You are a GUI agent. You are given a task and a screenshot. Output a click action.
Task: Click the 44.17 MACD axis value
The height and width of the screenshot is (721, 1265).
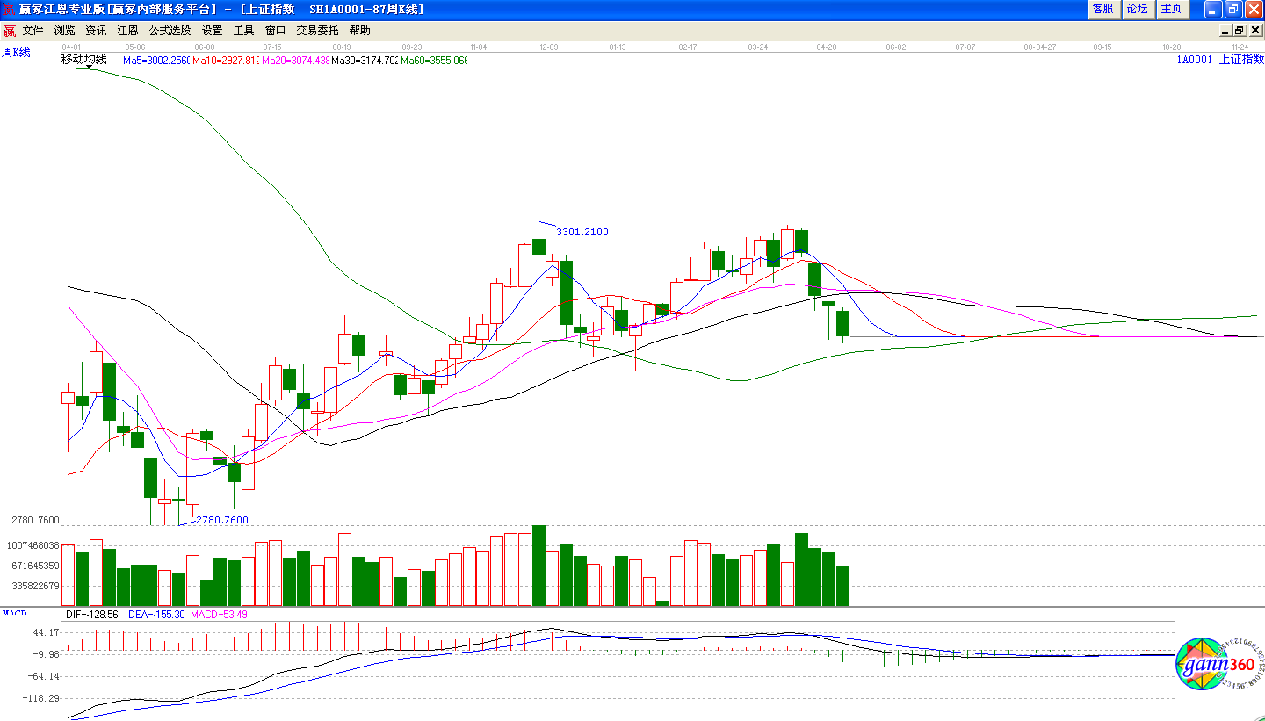point(46,632)
